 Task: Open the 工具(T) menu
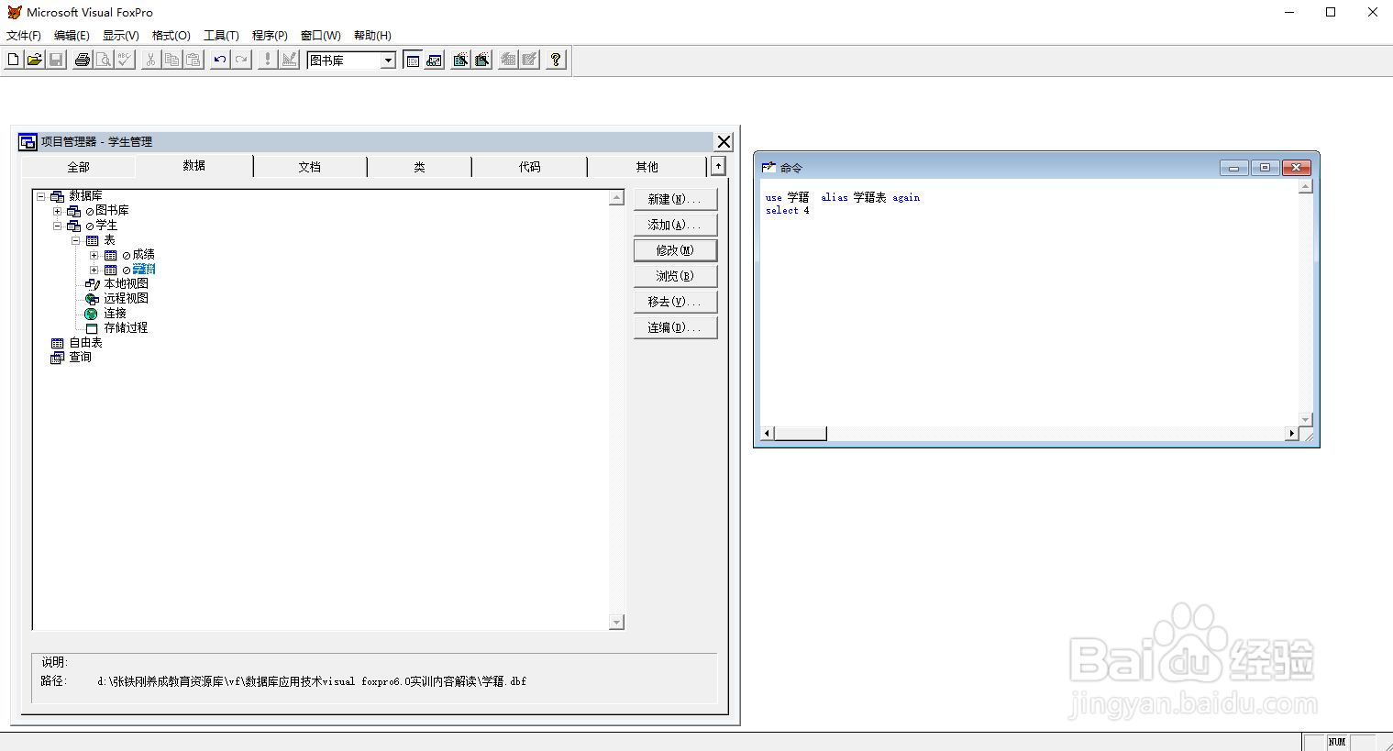coord(221,36)
